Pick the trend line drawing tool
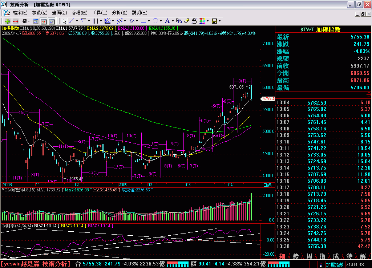 (72, 21)
